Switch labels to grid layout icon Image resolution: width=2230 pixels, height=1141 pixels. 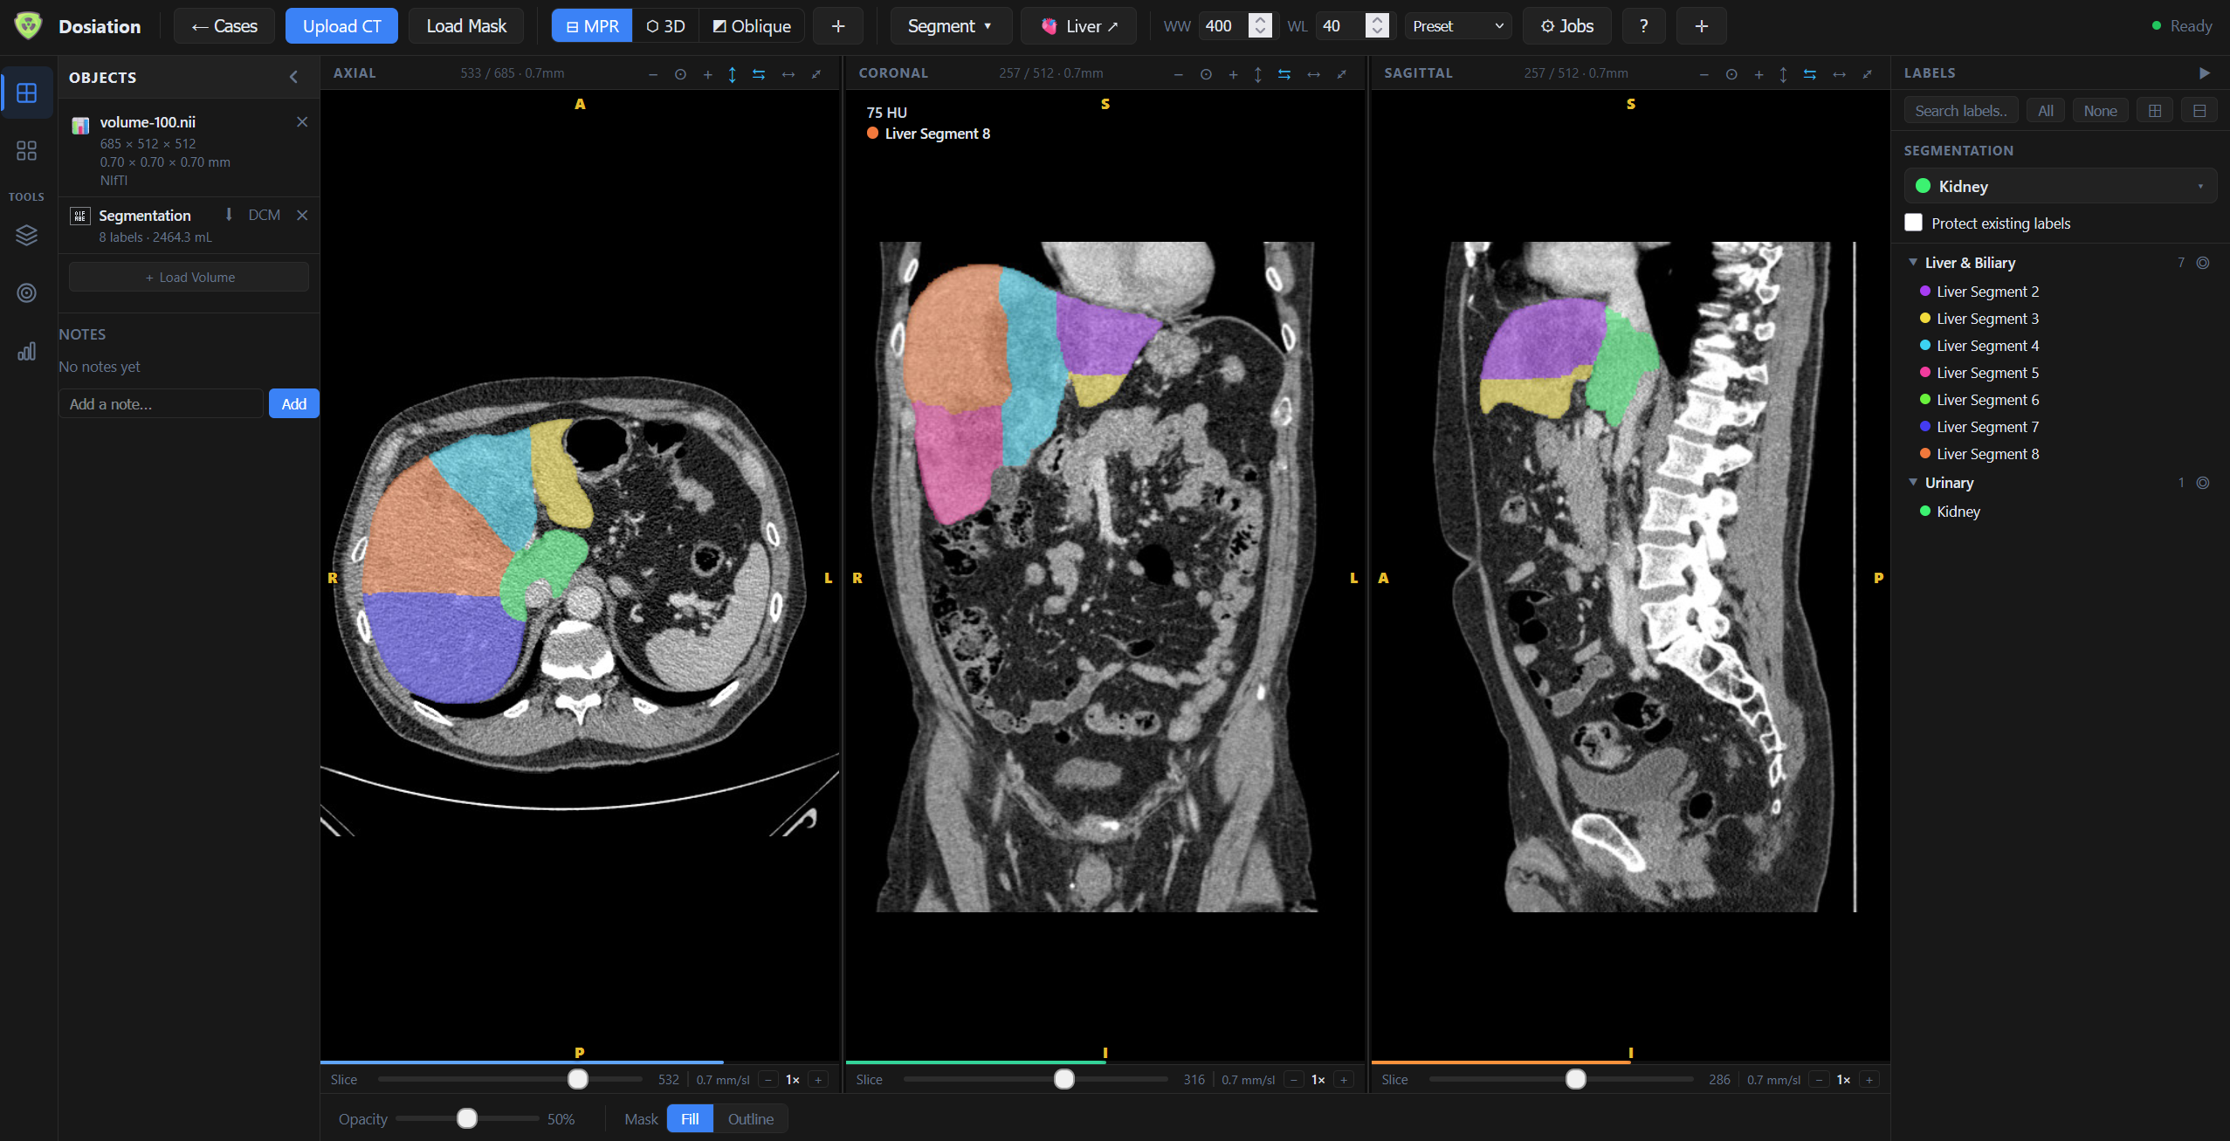point(2155,111)
